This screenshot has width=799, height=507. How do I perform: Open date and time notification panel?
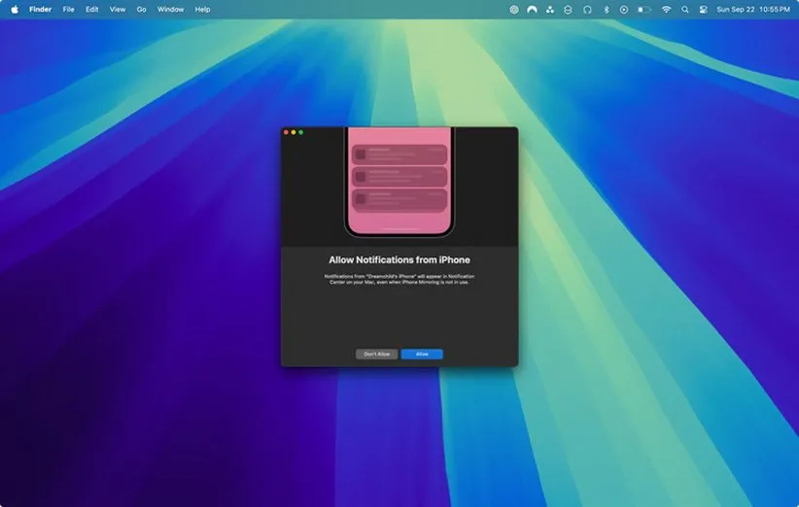[x=752, y=9]
